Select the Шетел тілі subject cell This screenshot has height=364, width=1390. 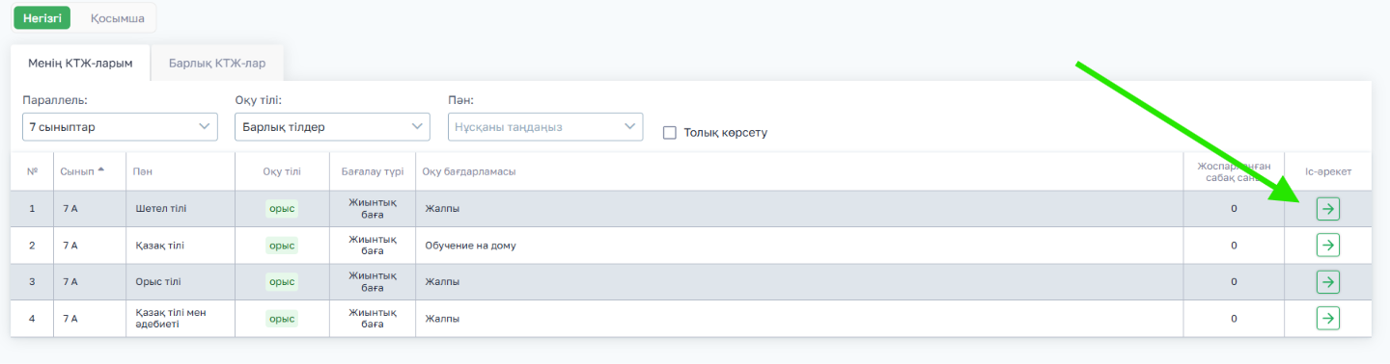click(181, 209)
